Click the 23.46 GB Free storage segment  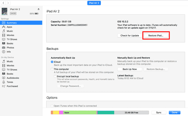click(131, 112)
